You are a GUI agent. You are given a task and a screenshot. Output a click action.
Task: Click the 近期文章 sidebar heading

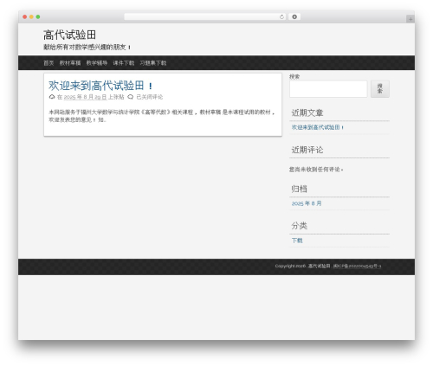[307, 112]
